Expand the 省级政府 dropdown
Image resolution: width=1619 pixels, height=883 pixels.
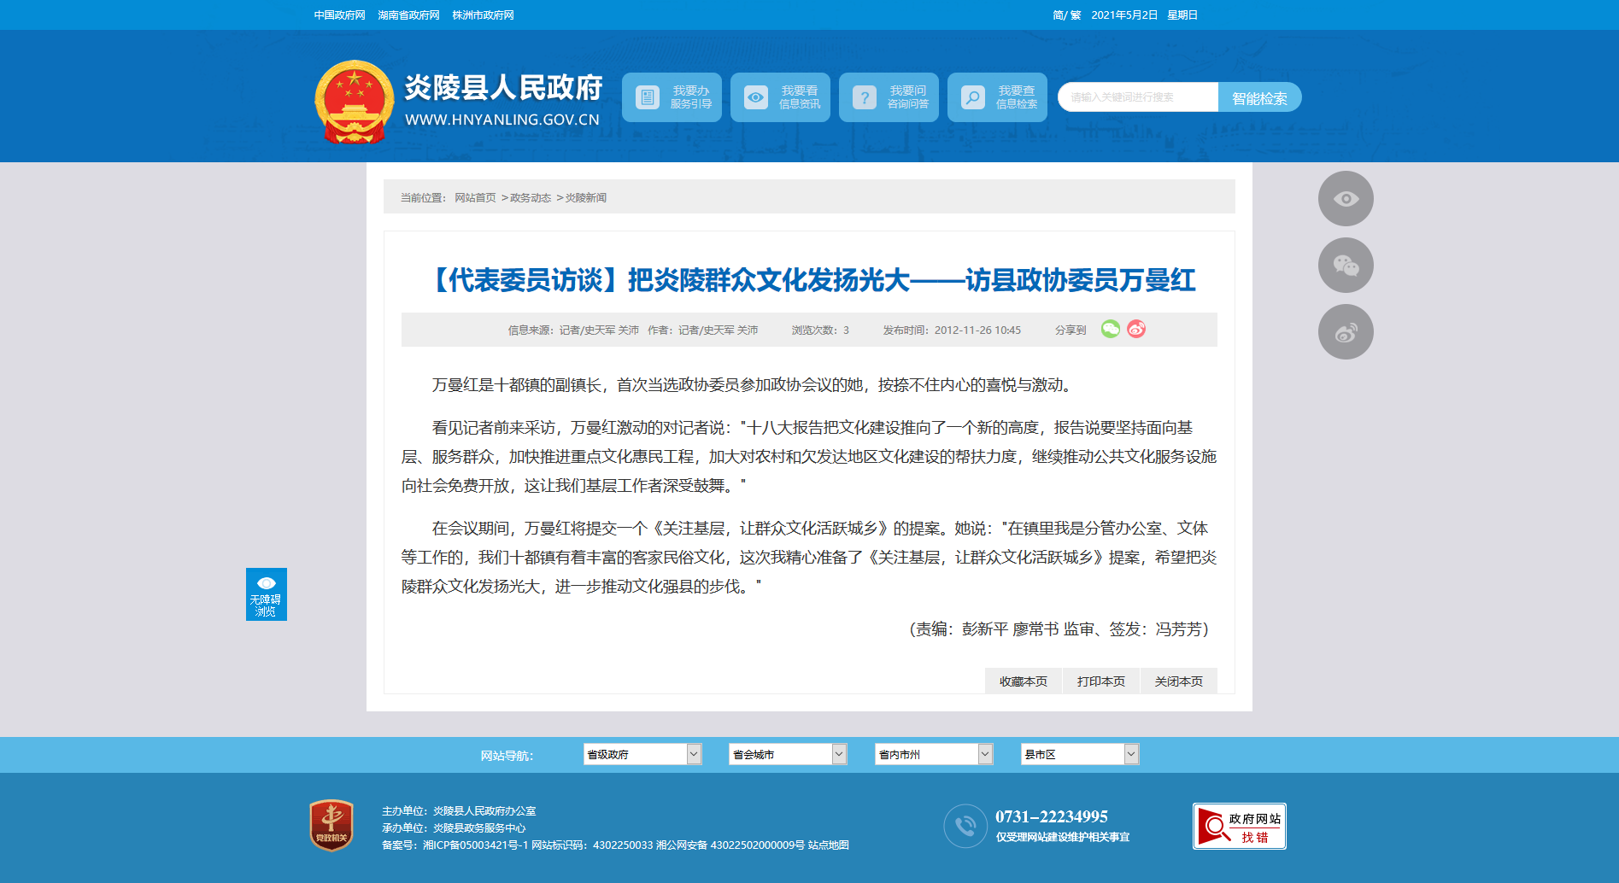coord(642,754)
